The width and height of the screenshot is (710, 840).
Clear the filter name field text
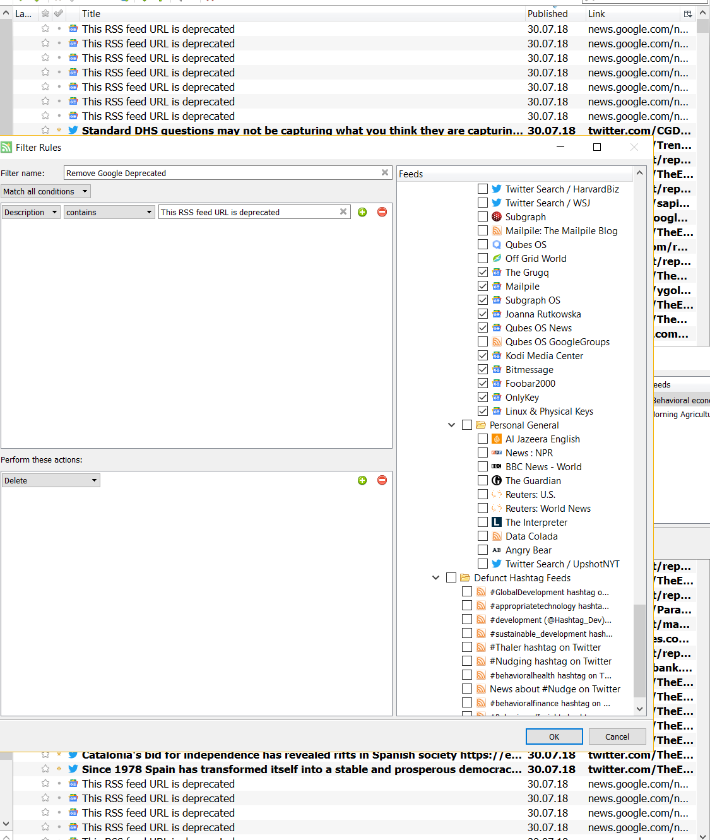point(385,172)
